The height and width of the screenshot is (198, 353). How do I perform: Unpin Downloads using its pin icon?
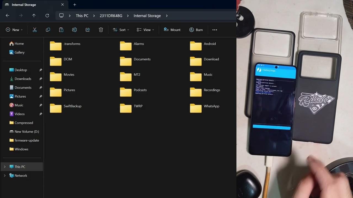41,79
